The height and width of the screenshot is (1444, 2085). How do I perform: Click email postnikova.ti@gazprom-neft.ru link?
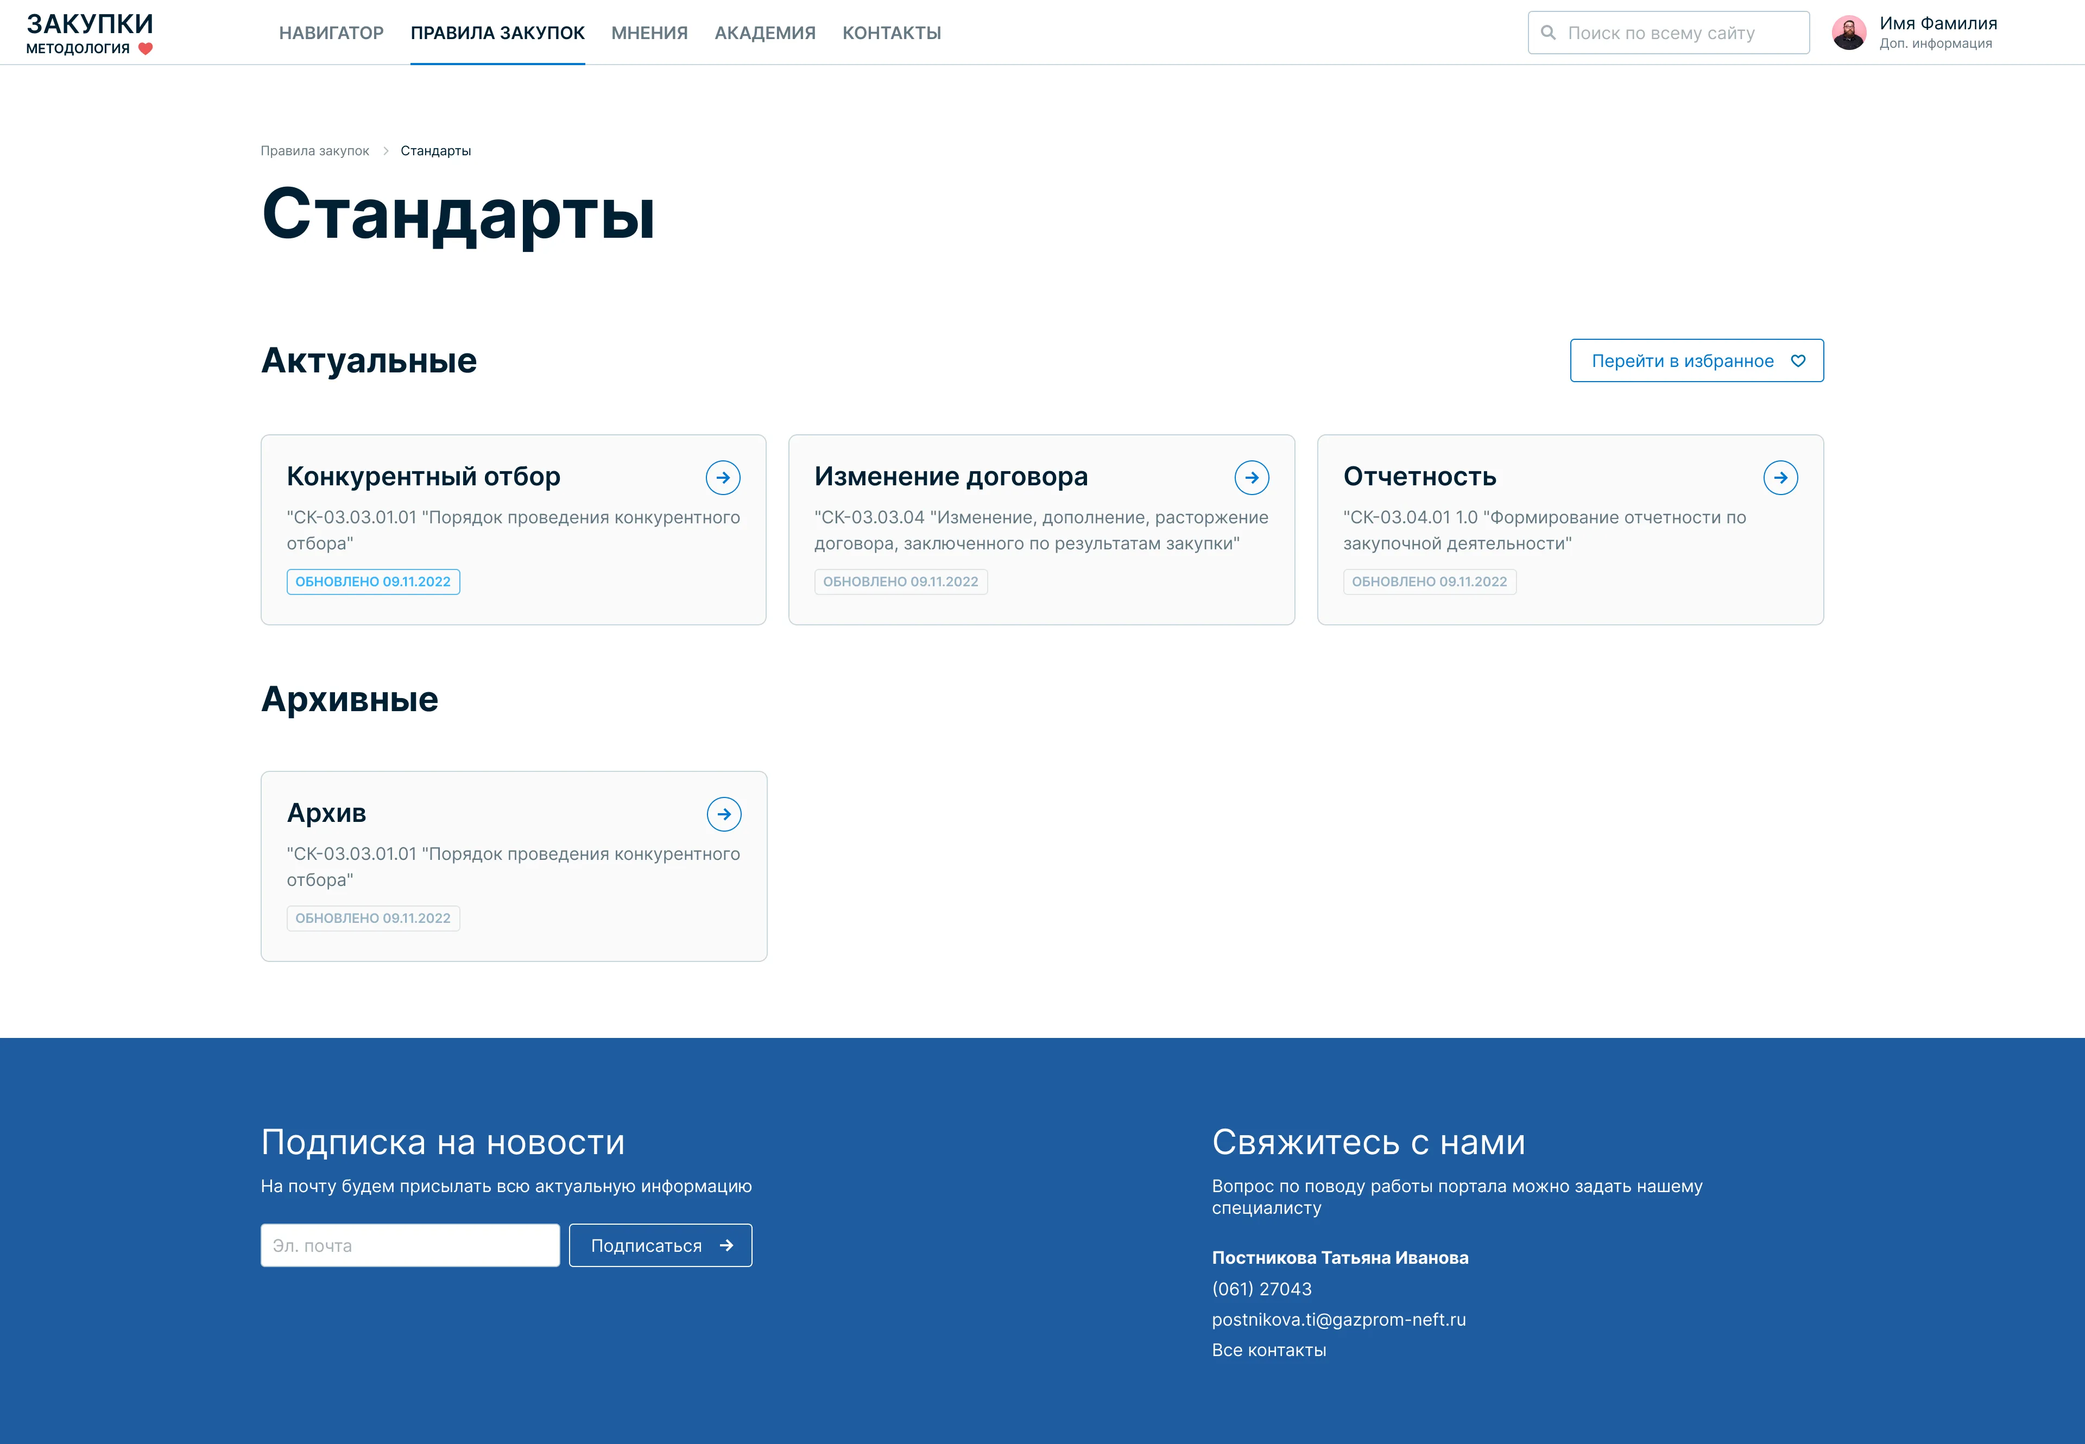(x=1338, y=1319)
